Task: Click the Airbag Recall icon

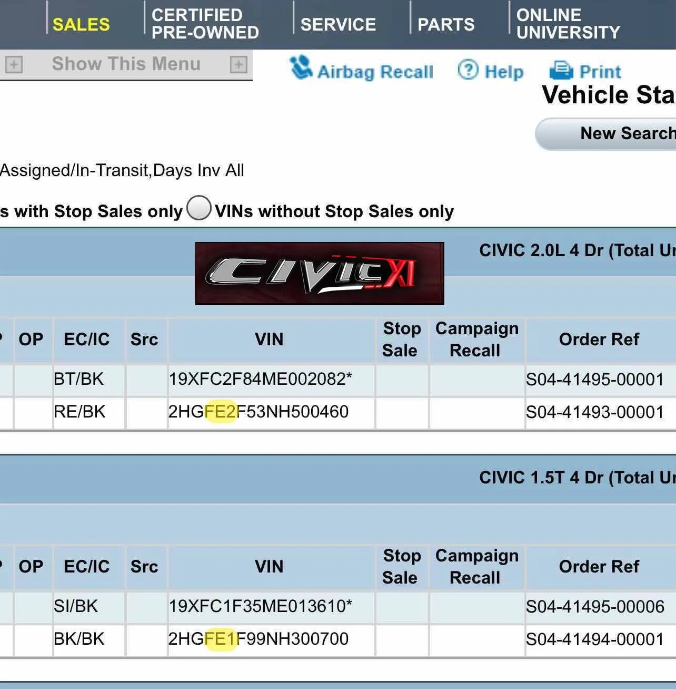Action: (x=301, y=69)
